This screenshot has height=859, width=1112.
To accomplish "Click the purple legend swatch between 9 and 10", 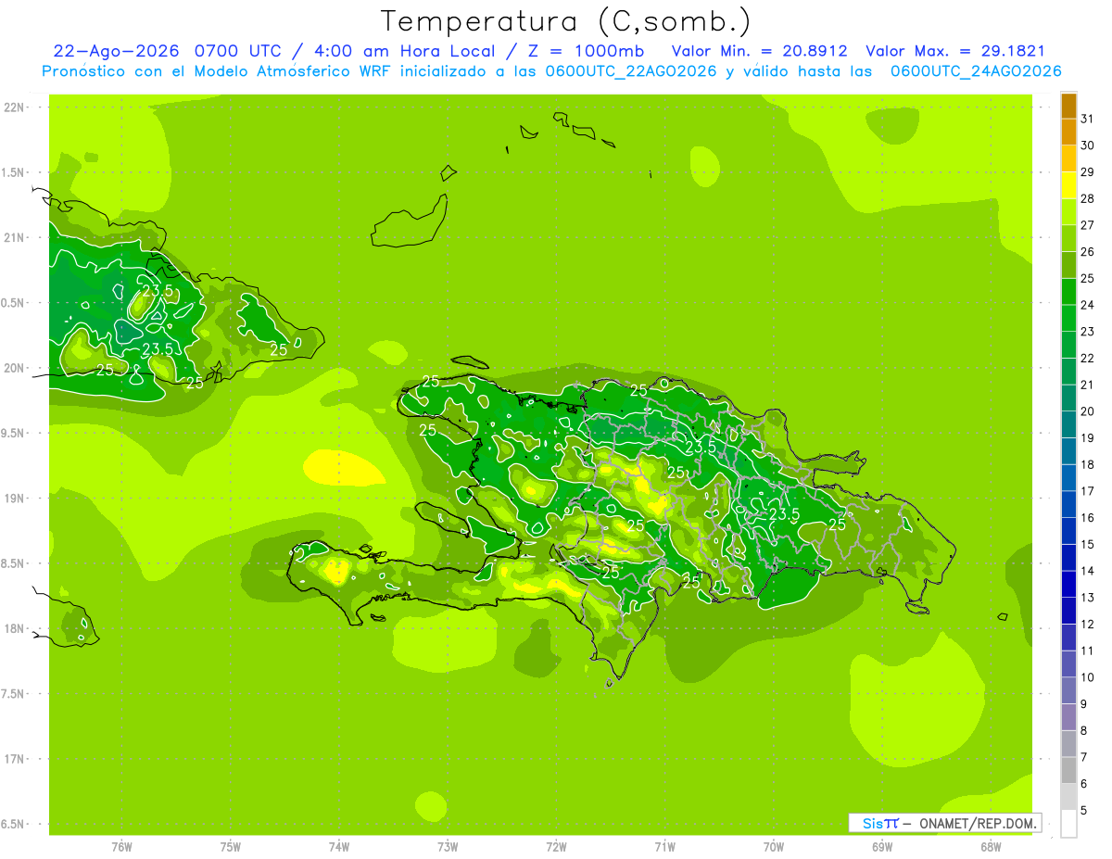I will click(1068, 691).
